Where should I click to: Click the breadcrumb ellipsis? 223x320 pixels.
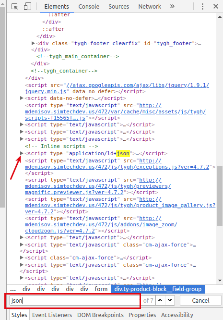13,289
